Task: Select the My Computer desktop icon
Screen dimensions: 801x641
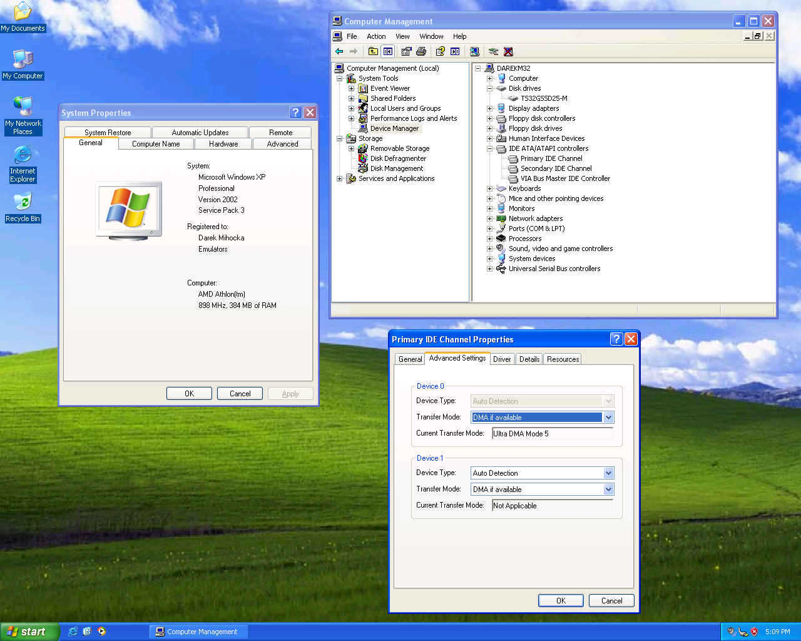Action: 23,64
